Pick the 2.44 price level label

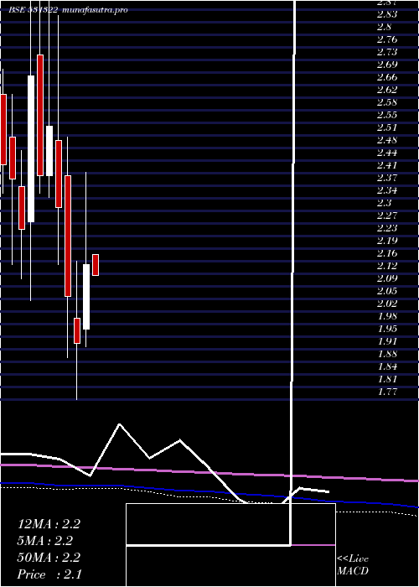click(386, 153)
